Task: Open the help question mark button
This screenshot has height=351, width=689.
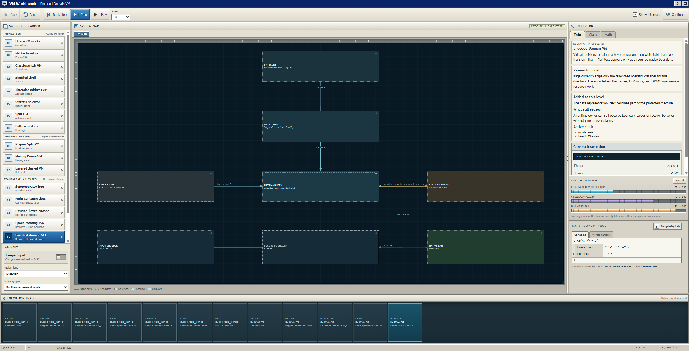Action: 678,4
